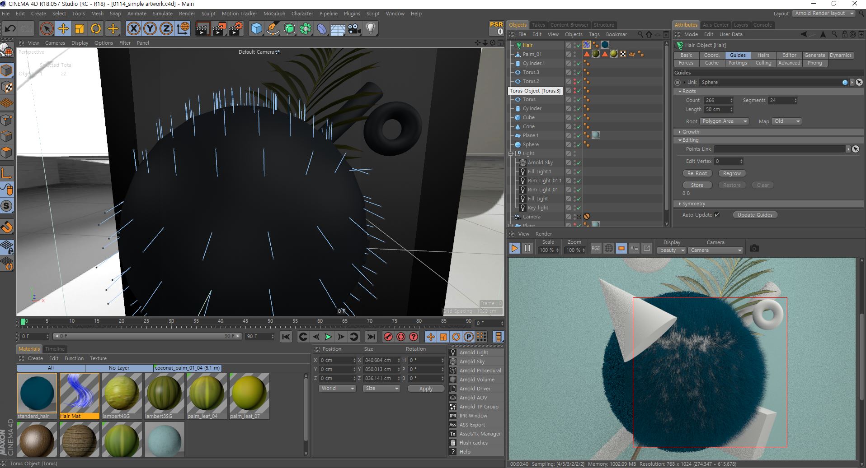Enable Polygons mode in the left toolbar
Image resolution: width=866 pixels, height=468 pixels.
coord(7,152)
